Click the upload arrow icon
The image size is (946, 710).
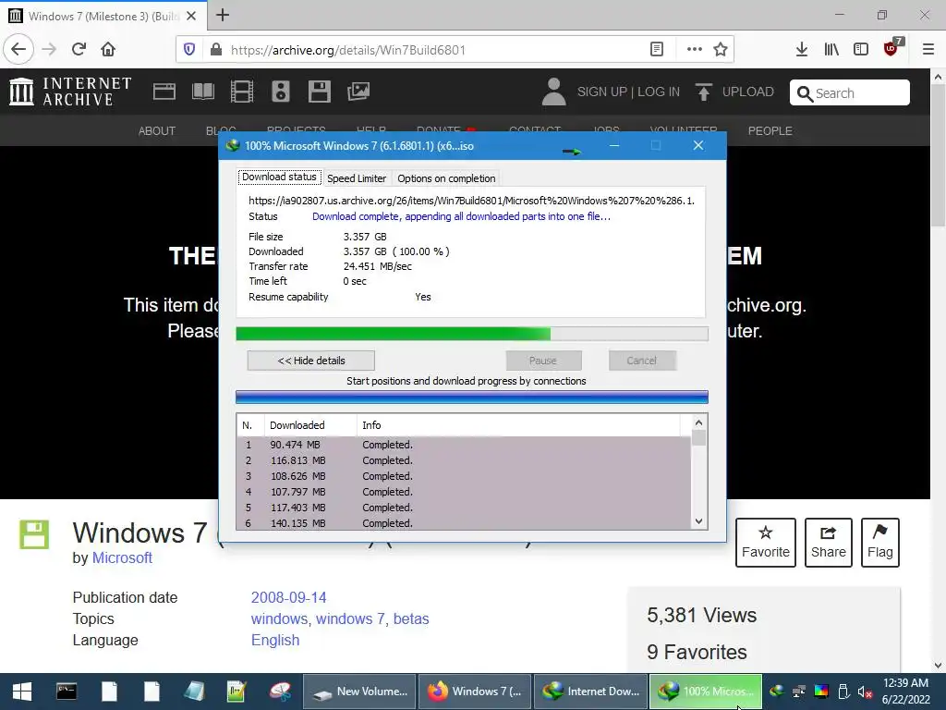[x=703, y=92]
